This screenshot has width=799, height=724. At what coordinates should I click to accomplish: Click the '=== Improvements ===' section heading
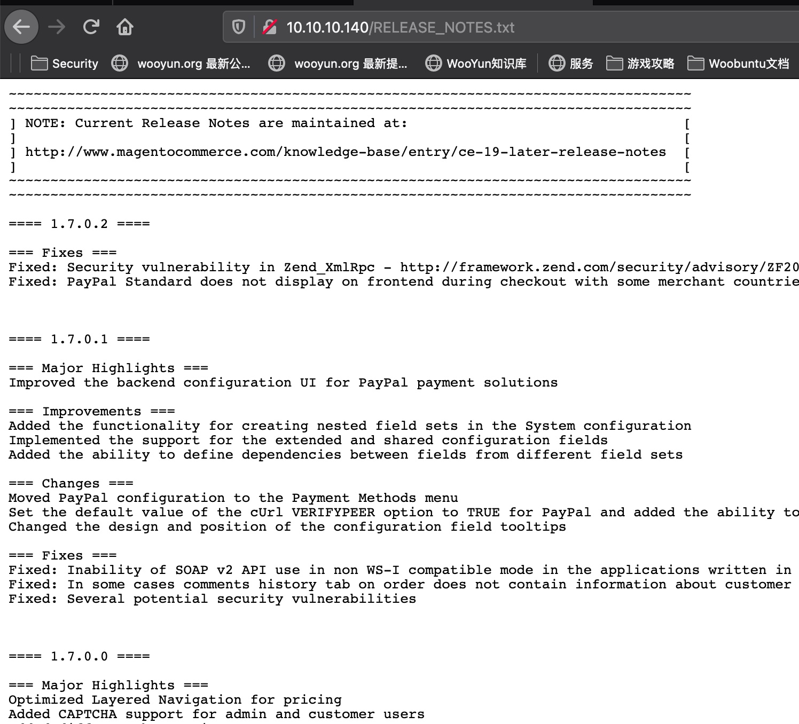92,412
